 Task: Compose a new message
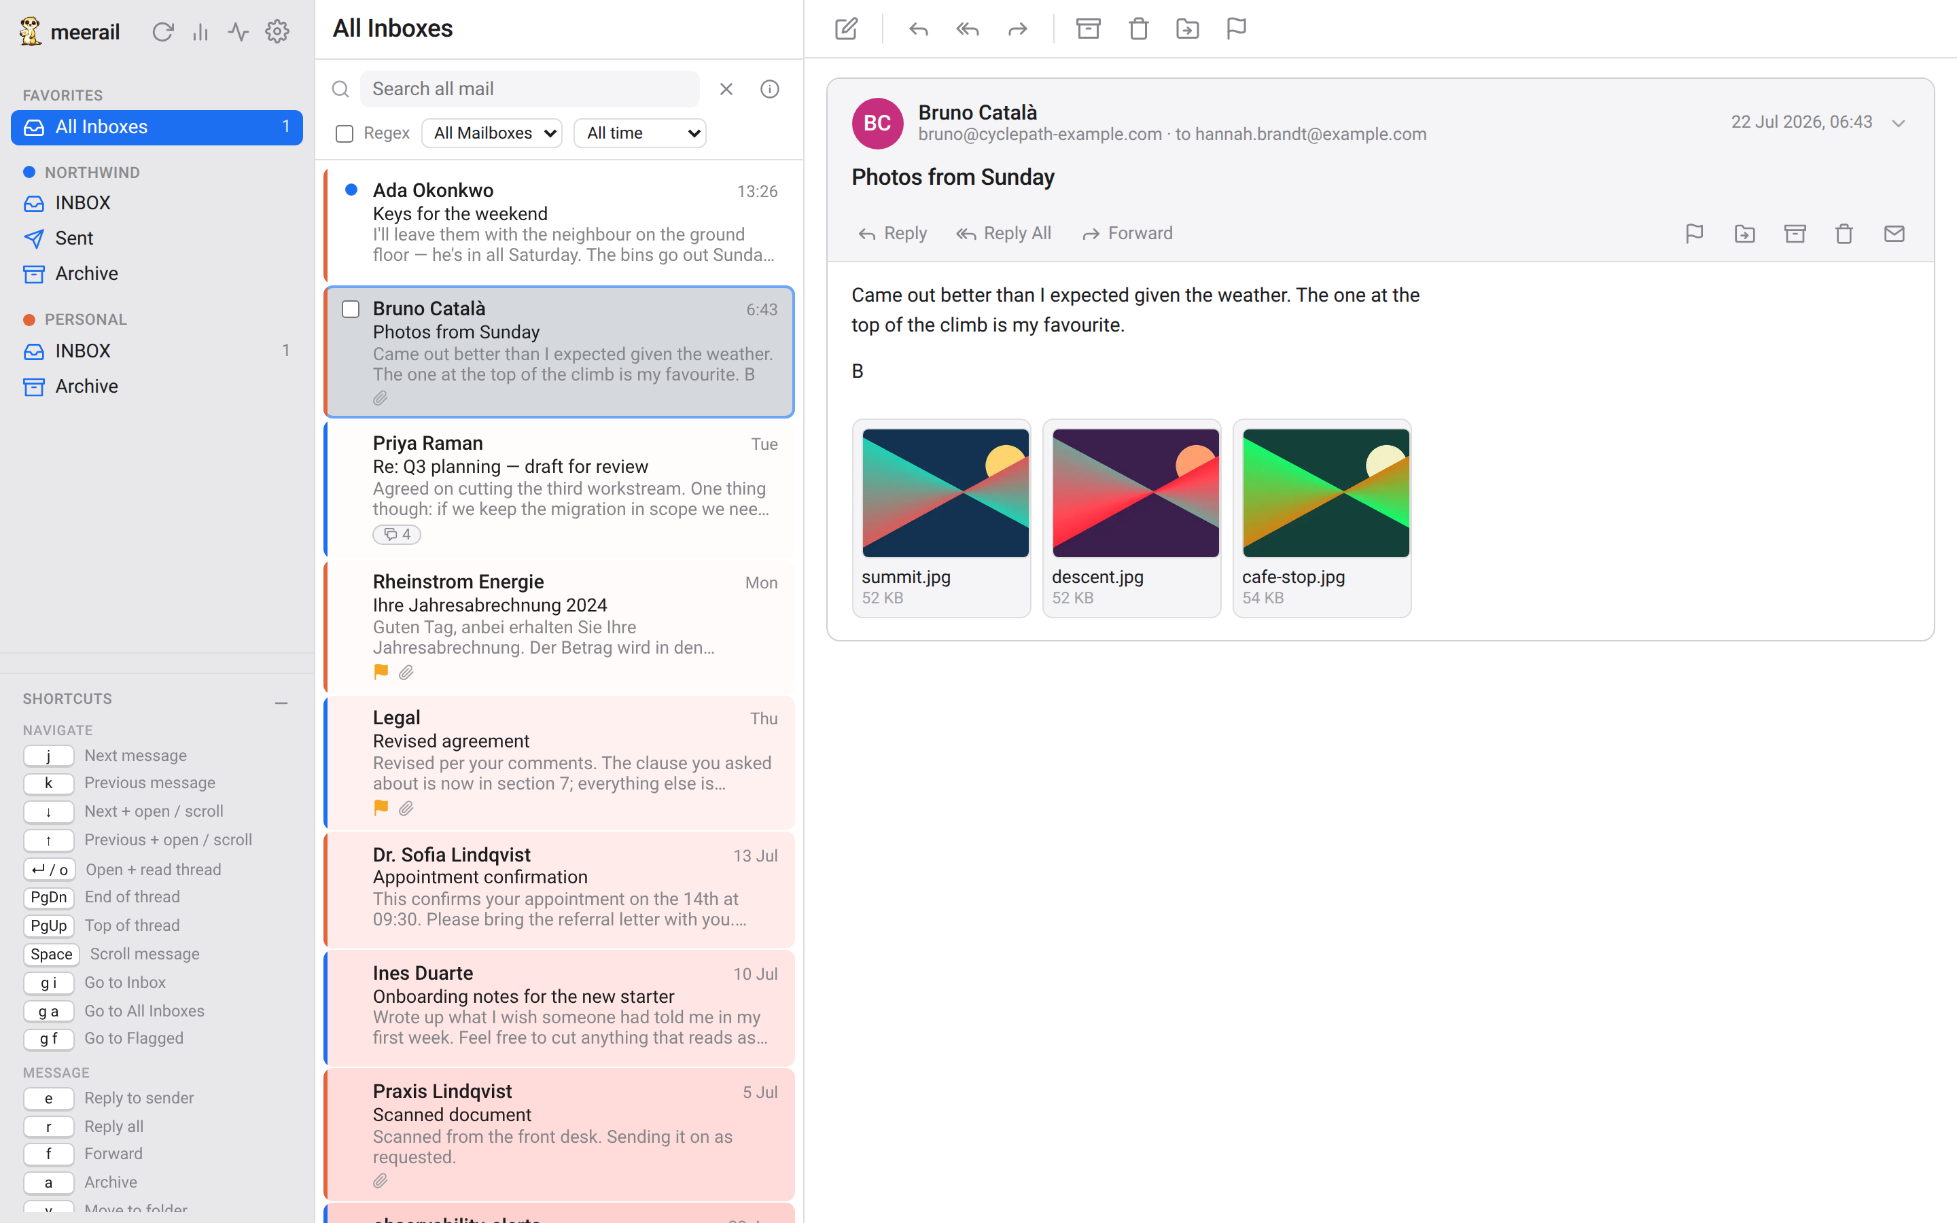(846, 29)
